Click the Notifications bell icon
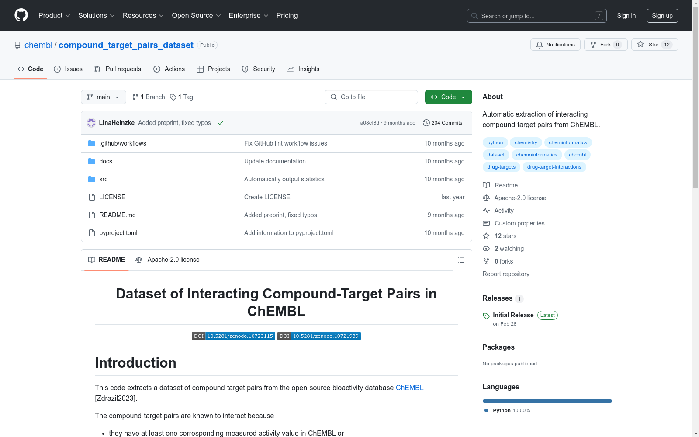This screenshot has height=437, width=699. [540, 45]
